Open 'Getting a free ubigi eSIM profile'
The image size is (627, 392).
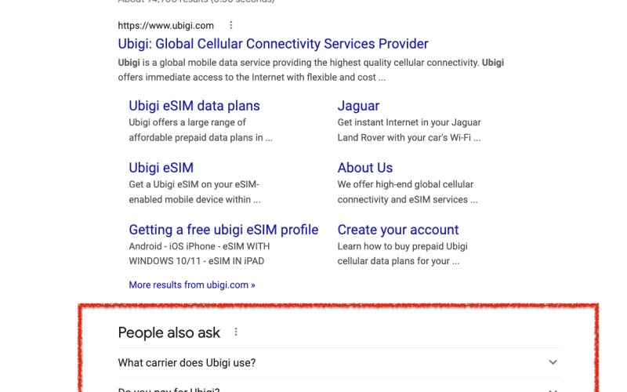(x=223, y=230)
